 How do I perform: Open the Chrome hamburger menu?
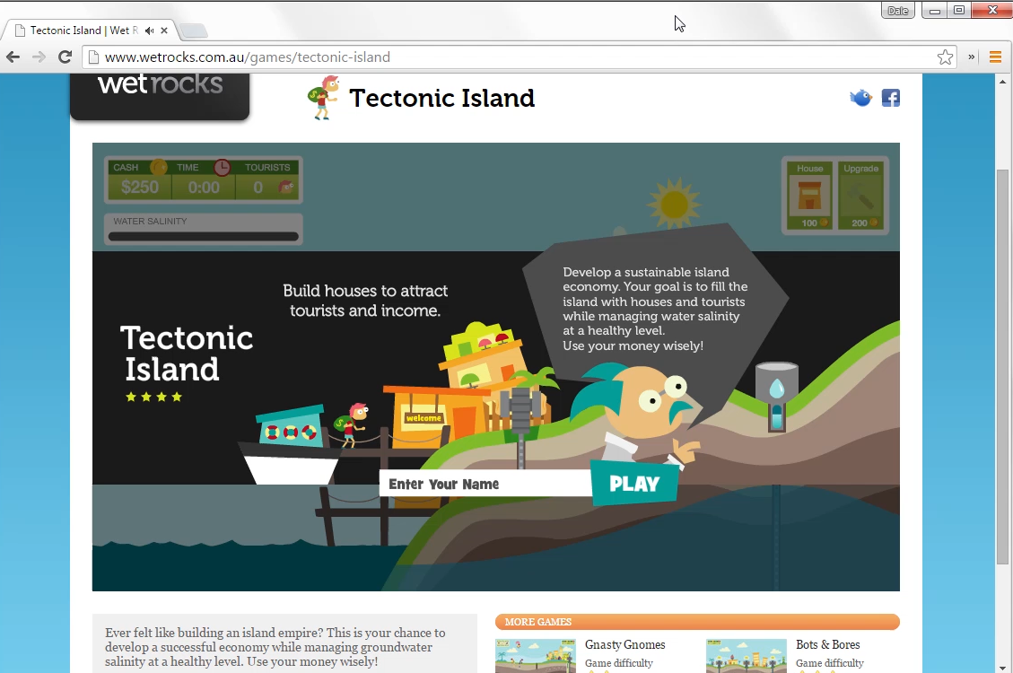[x=995, y=57]
